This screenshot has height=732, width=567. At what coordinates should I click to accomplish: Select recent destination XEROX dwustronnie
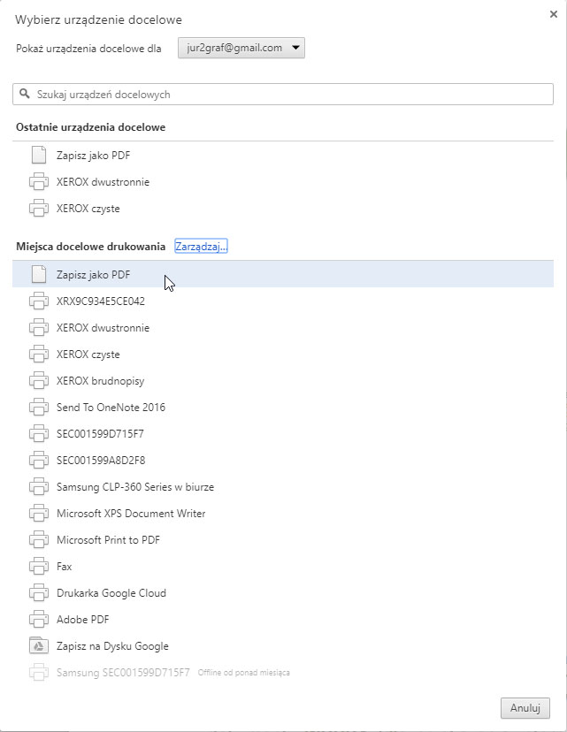point(103,182)
